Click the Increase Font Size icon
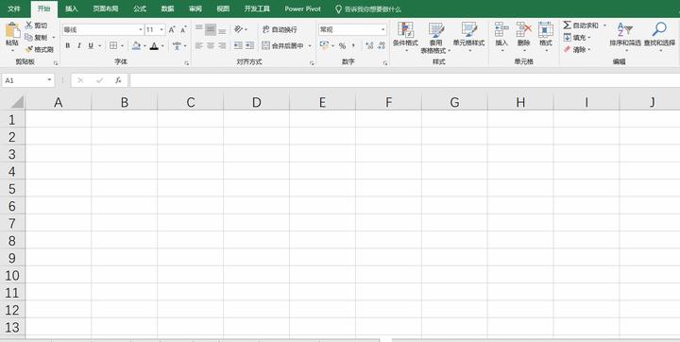Screen dimensions: 680x342 click(172, 29)
